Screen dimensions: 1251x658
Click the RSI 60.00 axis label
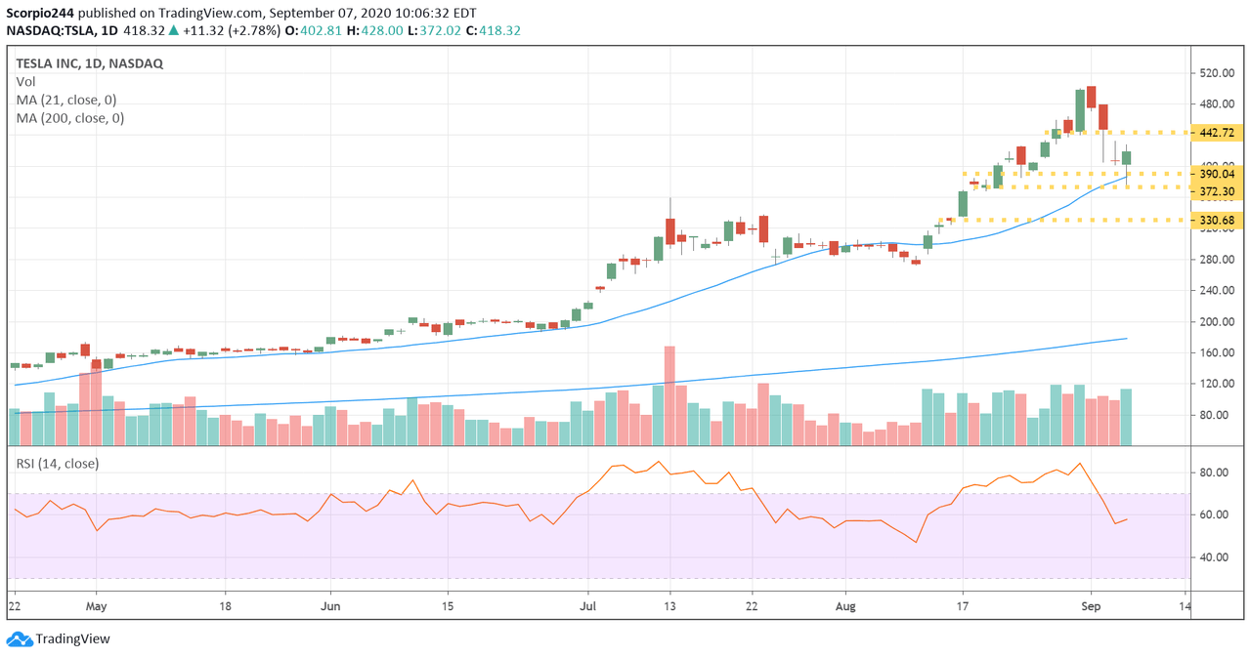[1213, 514]
